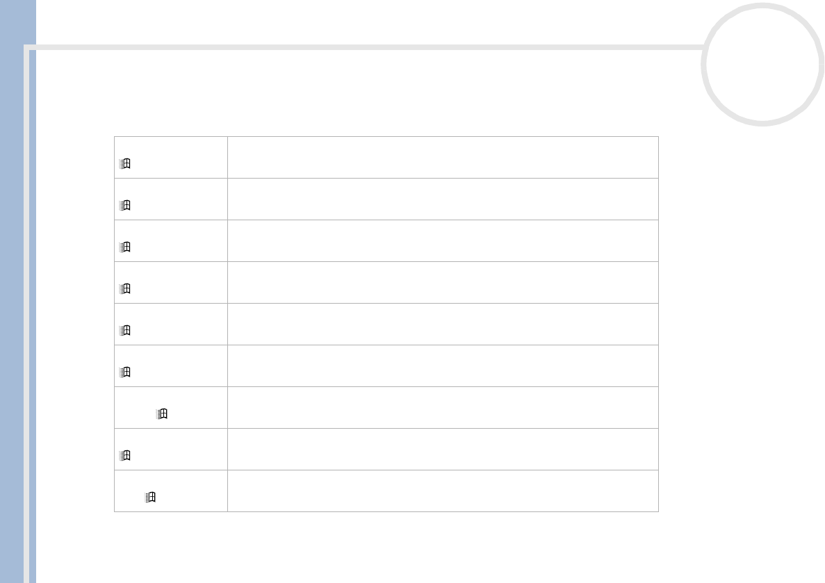Click the empty description cell in third row

pos(443,240)
